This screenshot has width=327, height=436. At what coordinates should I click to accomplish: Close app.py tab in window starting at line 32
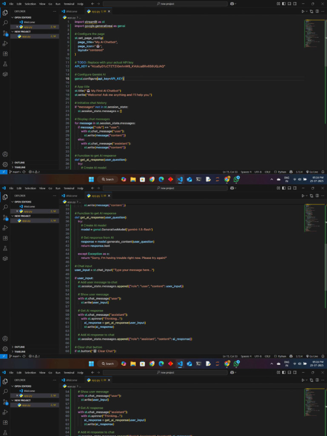click(109, 196)
